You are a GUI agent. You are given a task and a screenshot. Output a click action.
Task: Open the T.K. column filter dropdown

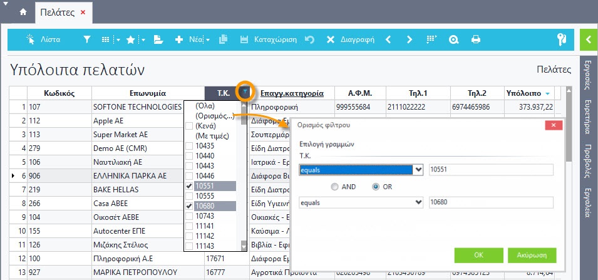tap(246, 93)
